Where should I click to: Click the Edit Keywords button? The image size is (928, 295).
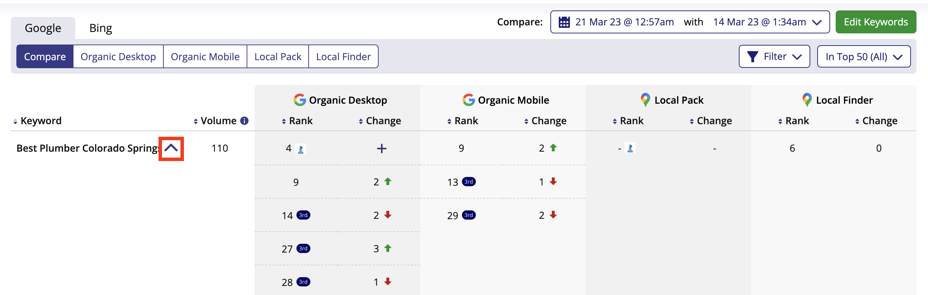pos(876,22)
